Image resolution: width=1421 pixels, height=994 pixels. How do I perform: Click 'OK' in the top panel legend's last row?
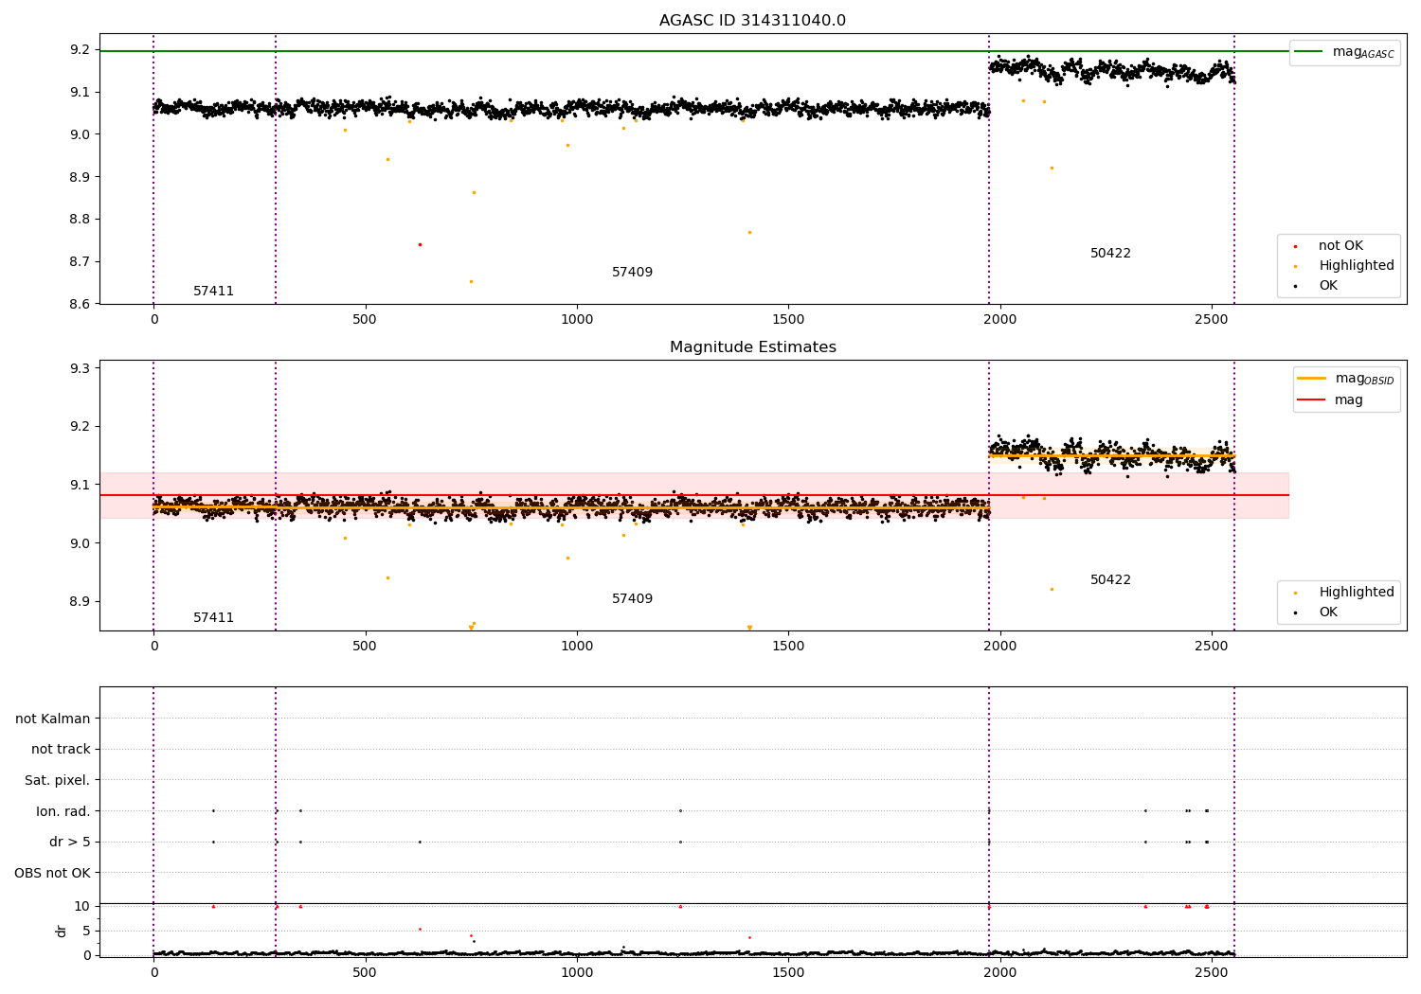point(1328,286)
